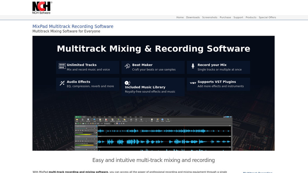The width and height of the screenshot is (308, 173).
Task: Click the Open folder icon in MixPad toolbar
Action: [x=77, y=120]
